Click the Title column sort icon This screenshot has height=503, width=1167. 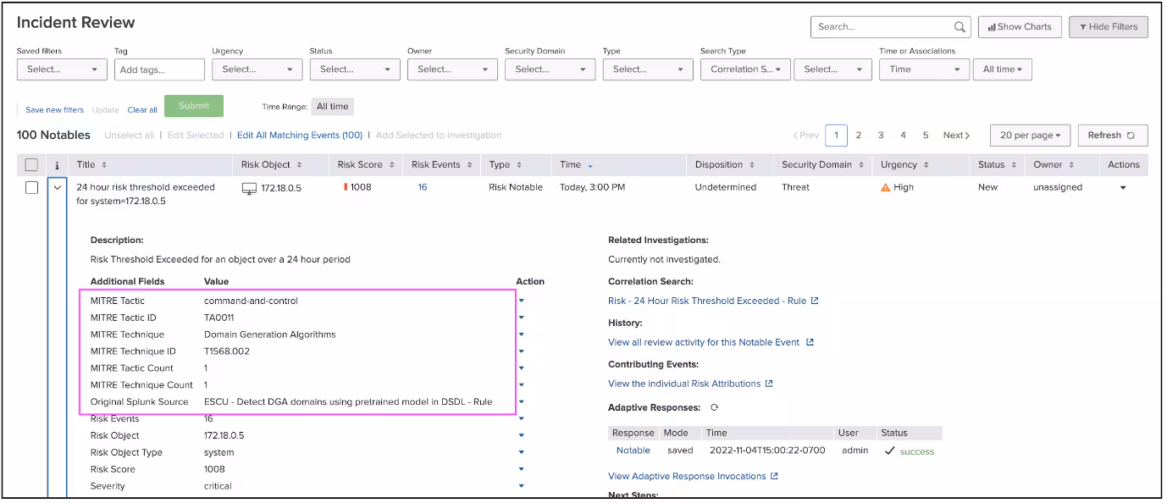pyautogui.click(x=104, y=165)
